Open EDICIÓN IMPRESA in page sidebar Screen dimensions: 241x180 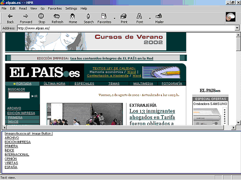click(x=21, y=113)
